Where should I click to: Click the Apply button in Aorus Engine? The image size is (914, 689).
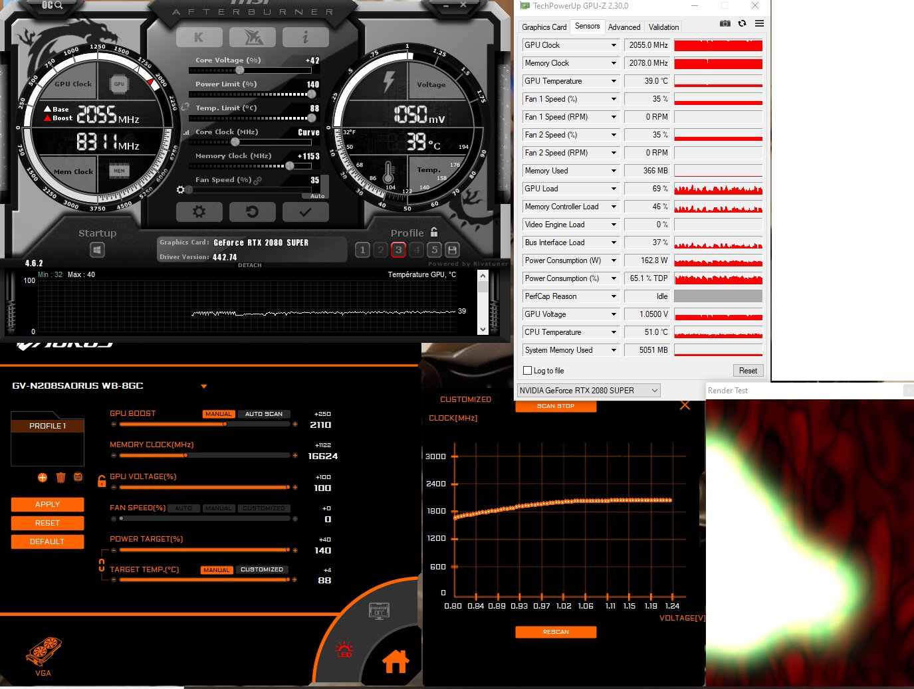click(47, 504)
